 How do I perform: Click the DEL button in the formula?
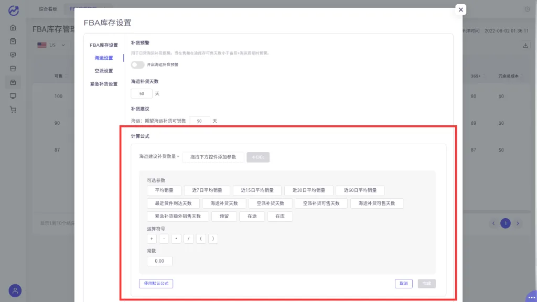click(x=258, y=157)
